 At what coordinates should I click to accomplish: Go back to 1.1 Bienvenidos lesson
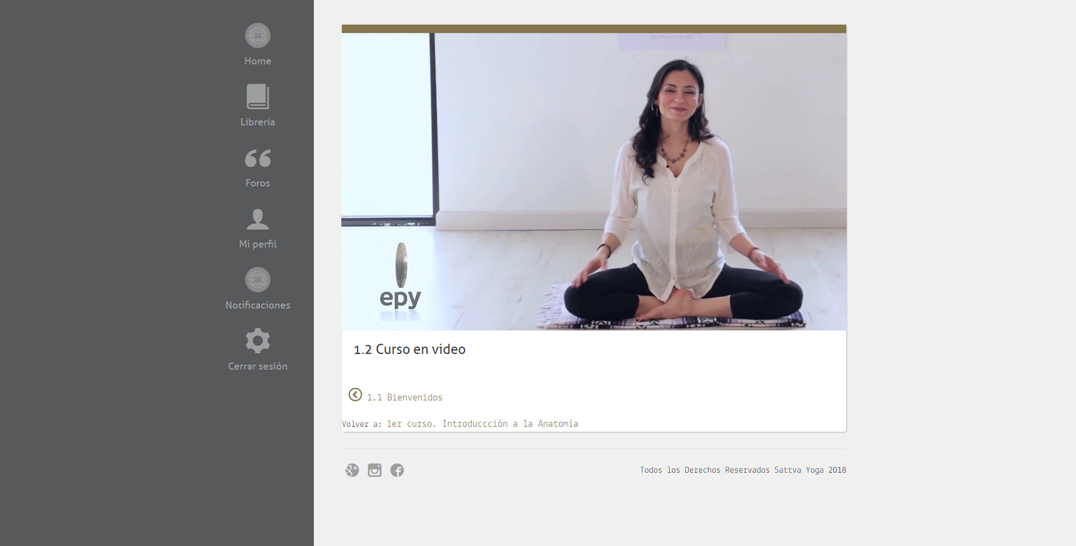point(405,397)
